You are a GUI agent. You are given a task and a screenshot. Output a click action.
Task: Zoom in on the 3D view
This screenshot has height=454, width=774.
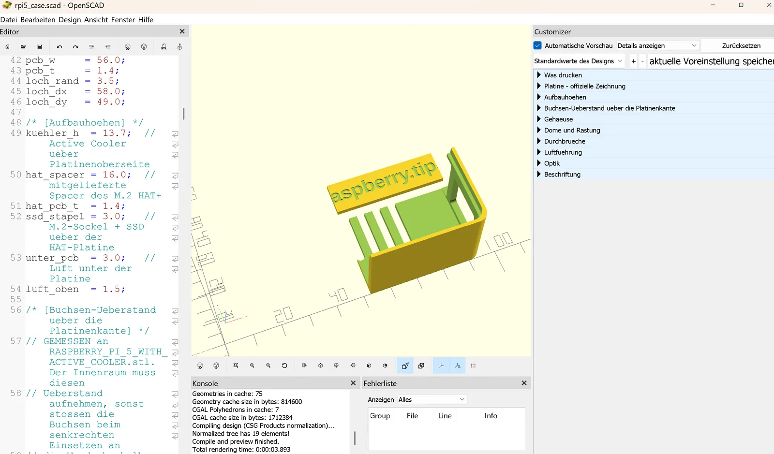click(252, 366)
